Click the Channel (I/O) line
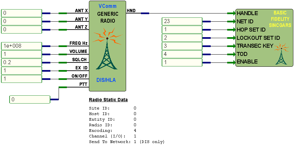This screenshot has height=146, width=295. click(113, 136)
